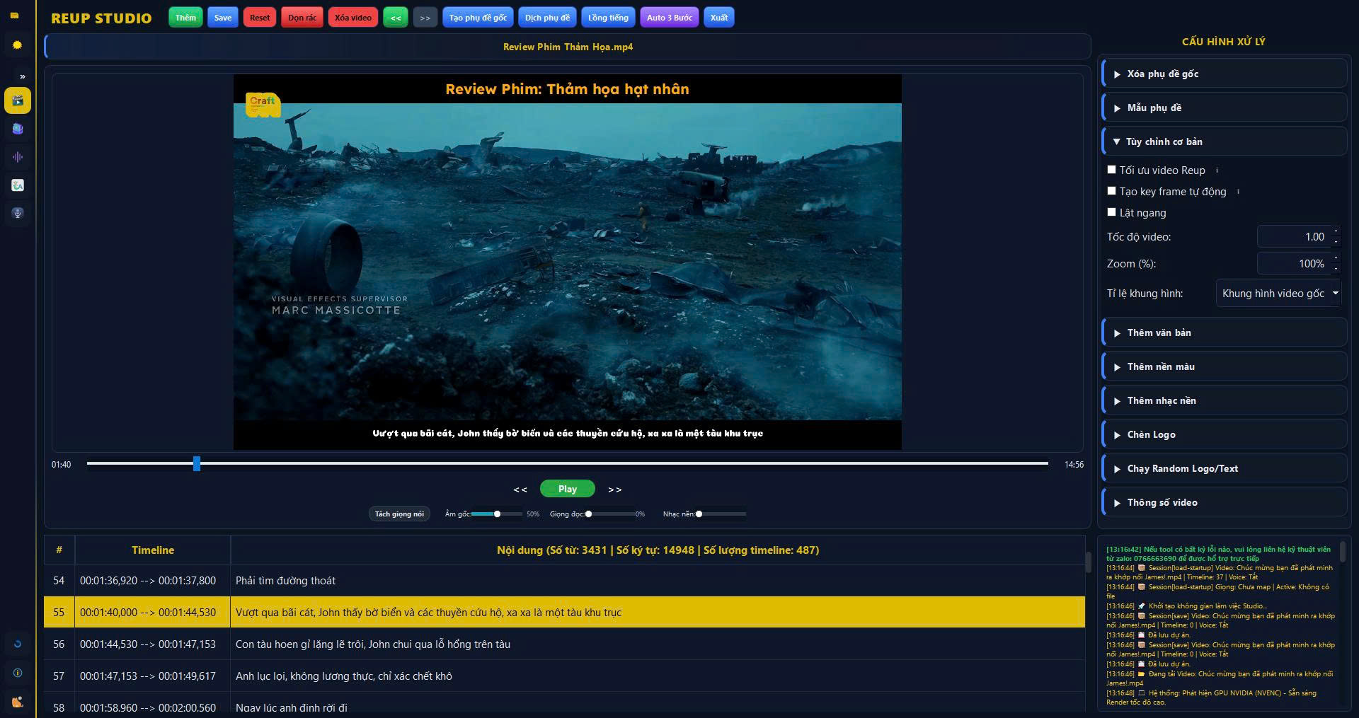The width and height of the screenshot is (1359, 718).
Task: Click gray >> toolbar button
Action: point(425,18)
